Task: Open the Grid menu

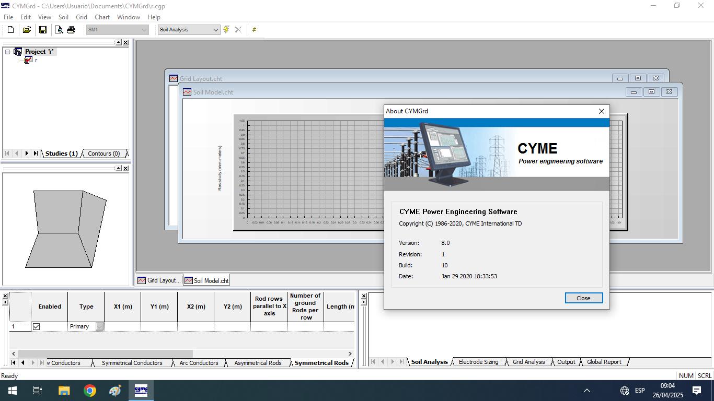Action: pyautogui.click(x=82, y=17)
